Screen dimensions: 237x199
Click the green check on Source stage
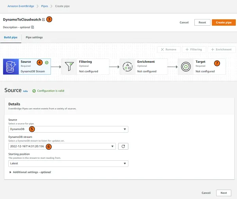[47, 62]
